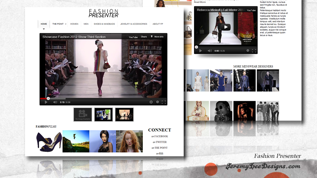Open white dress designer thumbnail
Screen dimensions: 317x178
pos(198,80)
